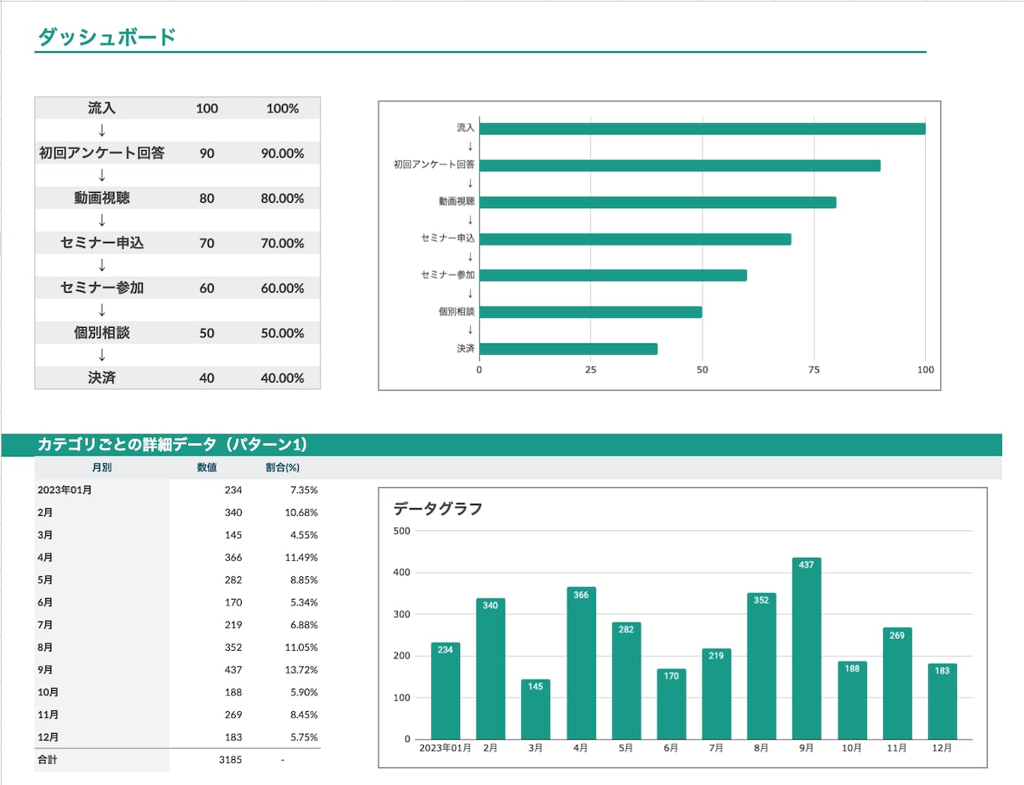This screenshot has width=1024, height=785.
Task: Select the 60.00% cell for セミナー参加
Action: (282, 288)
